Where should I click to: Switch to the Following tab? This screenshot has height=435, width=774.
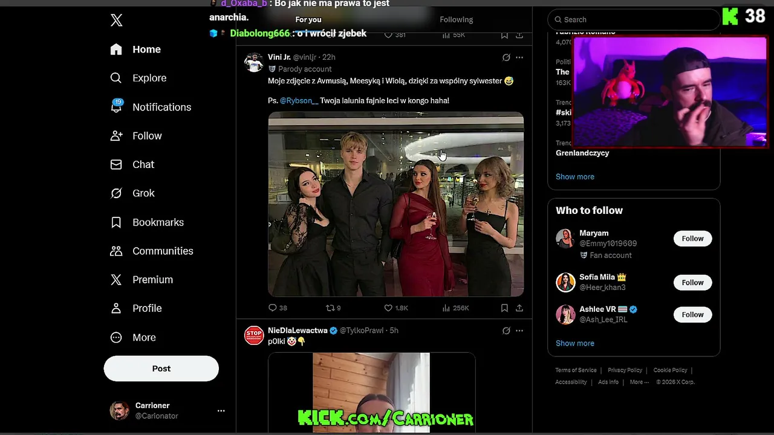tap(457, 20)
